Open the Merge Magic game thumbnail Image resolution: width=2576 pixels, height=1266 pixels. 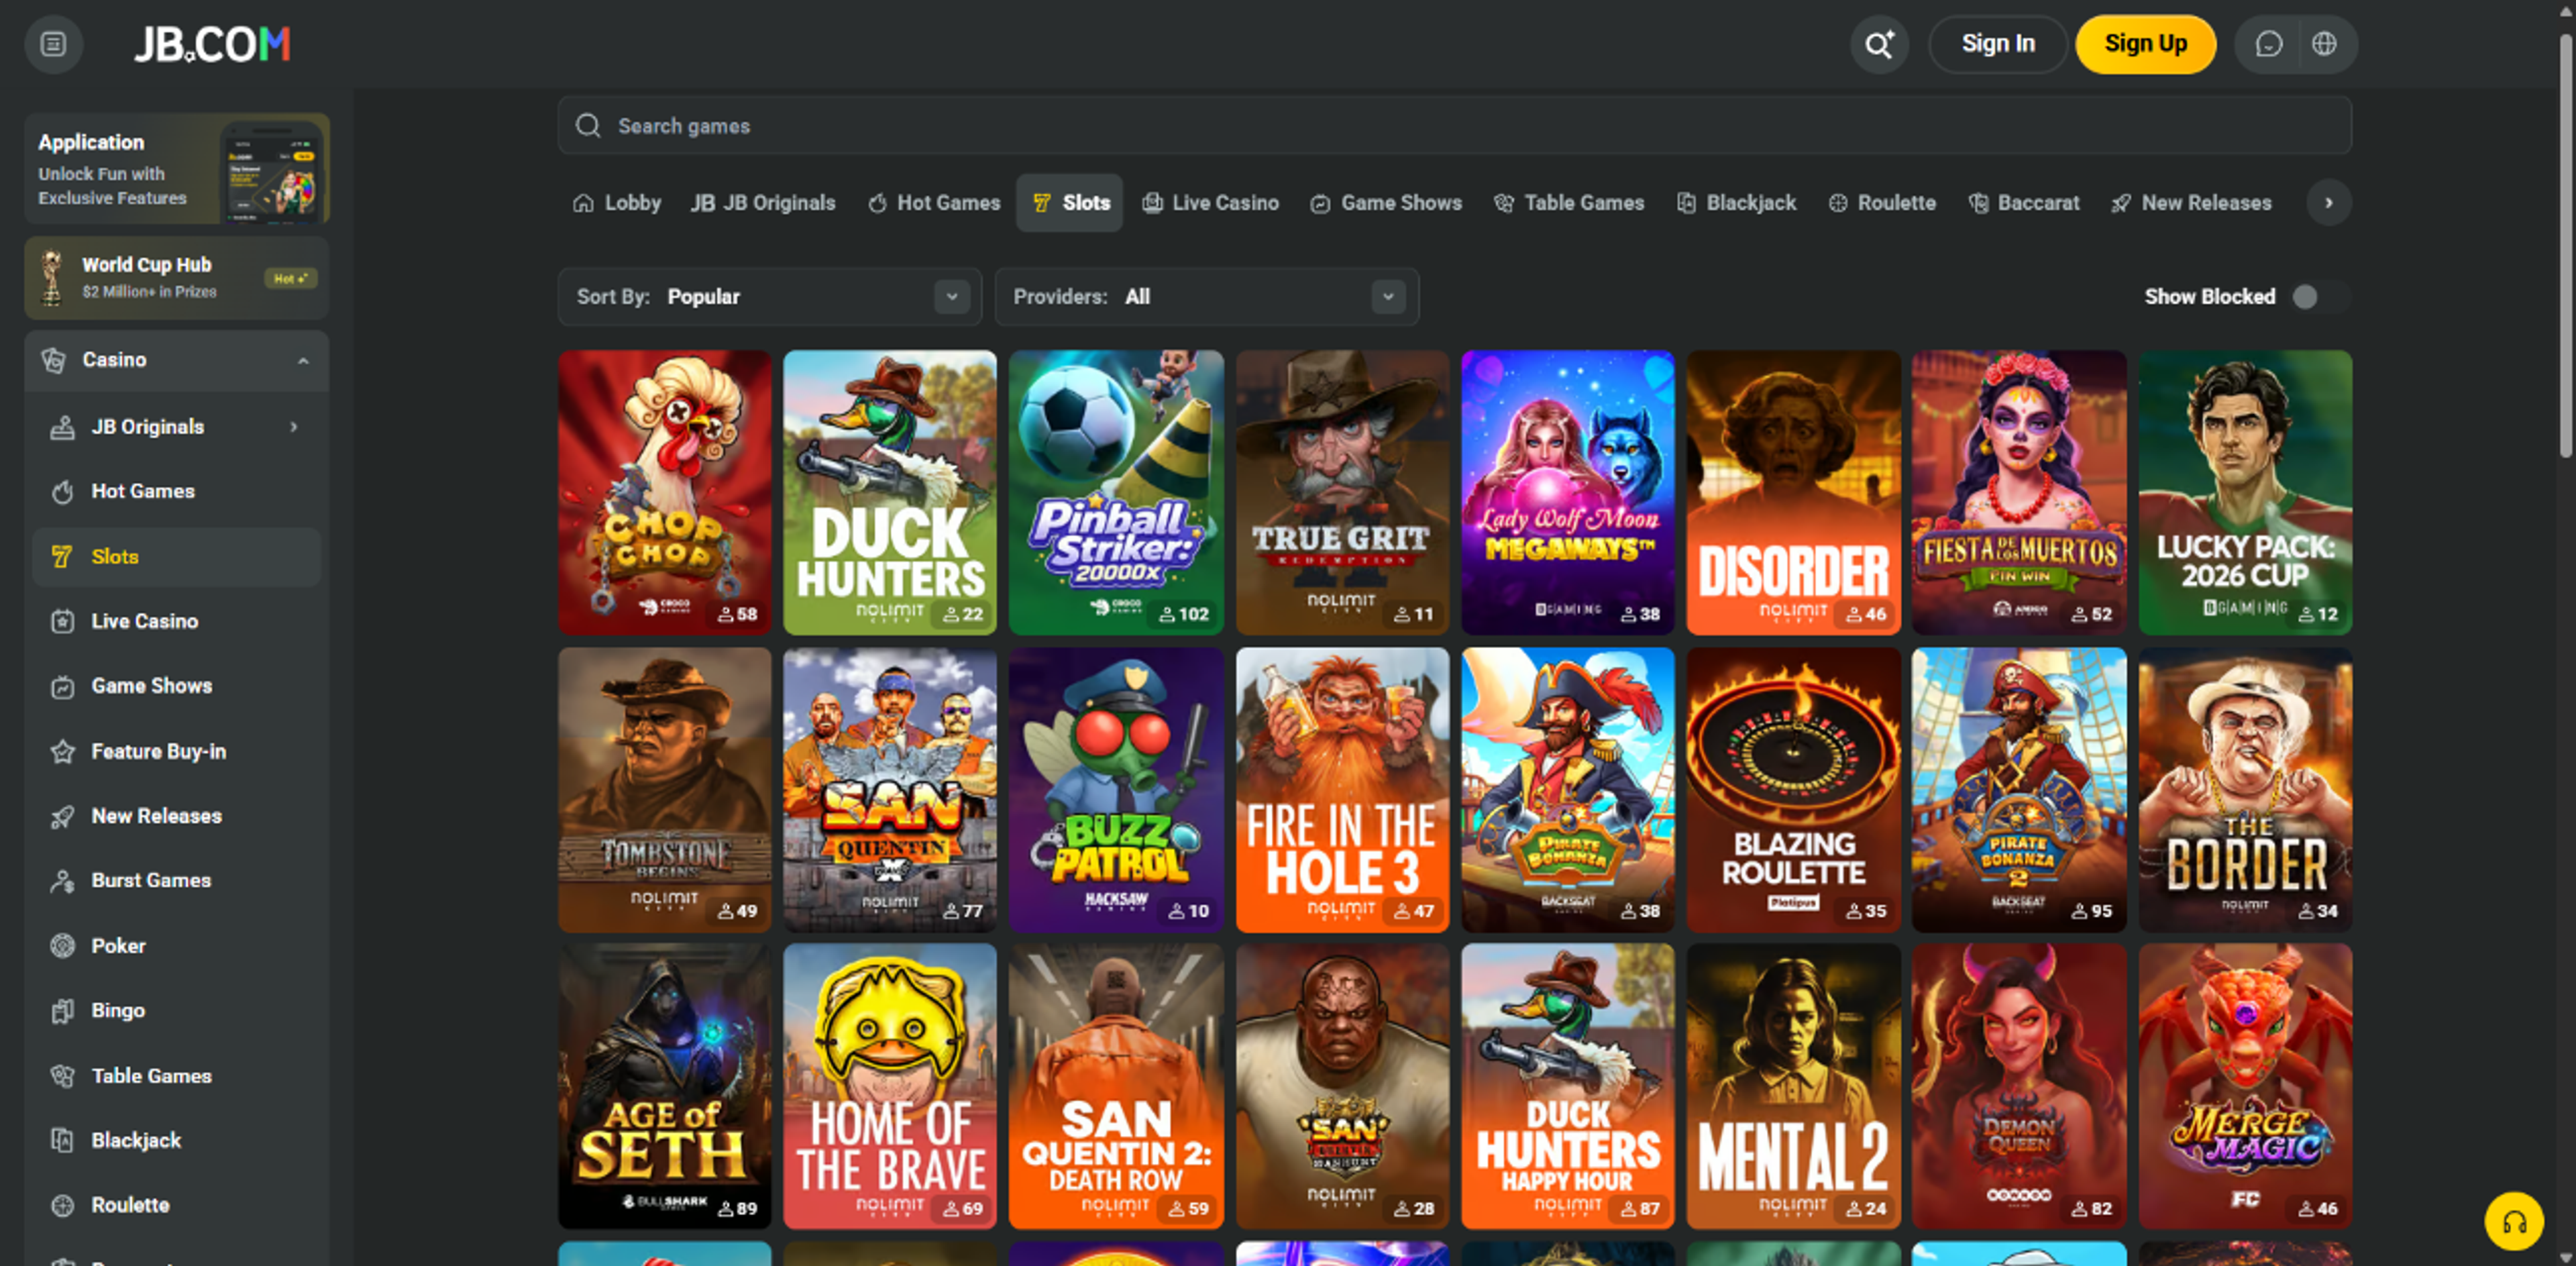[x=2245, y=1086]
